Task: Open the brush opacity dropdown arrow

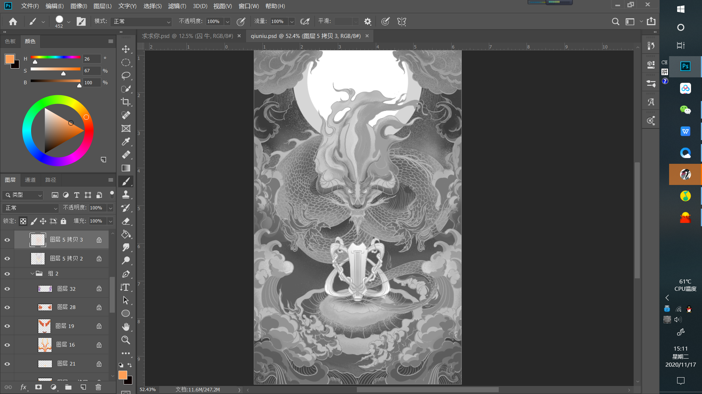Action: [227, 22]
